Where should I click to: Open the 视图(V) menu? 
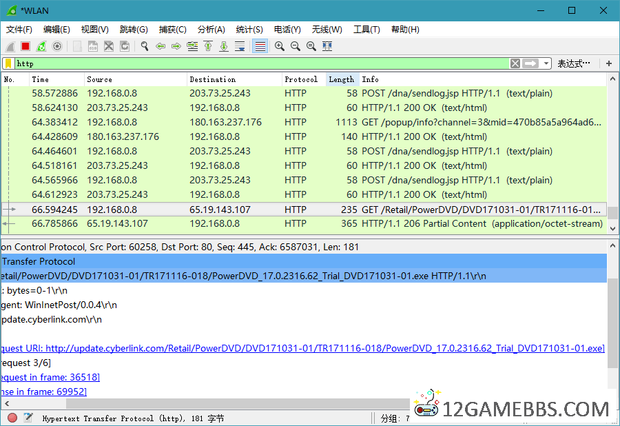pos(95,30)
